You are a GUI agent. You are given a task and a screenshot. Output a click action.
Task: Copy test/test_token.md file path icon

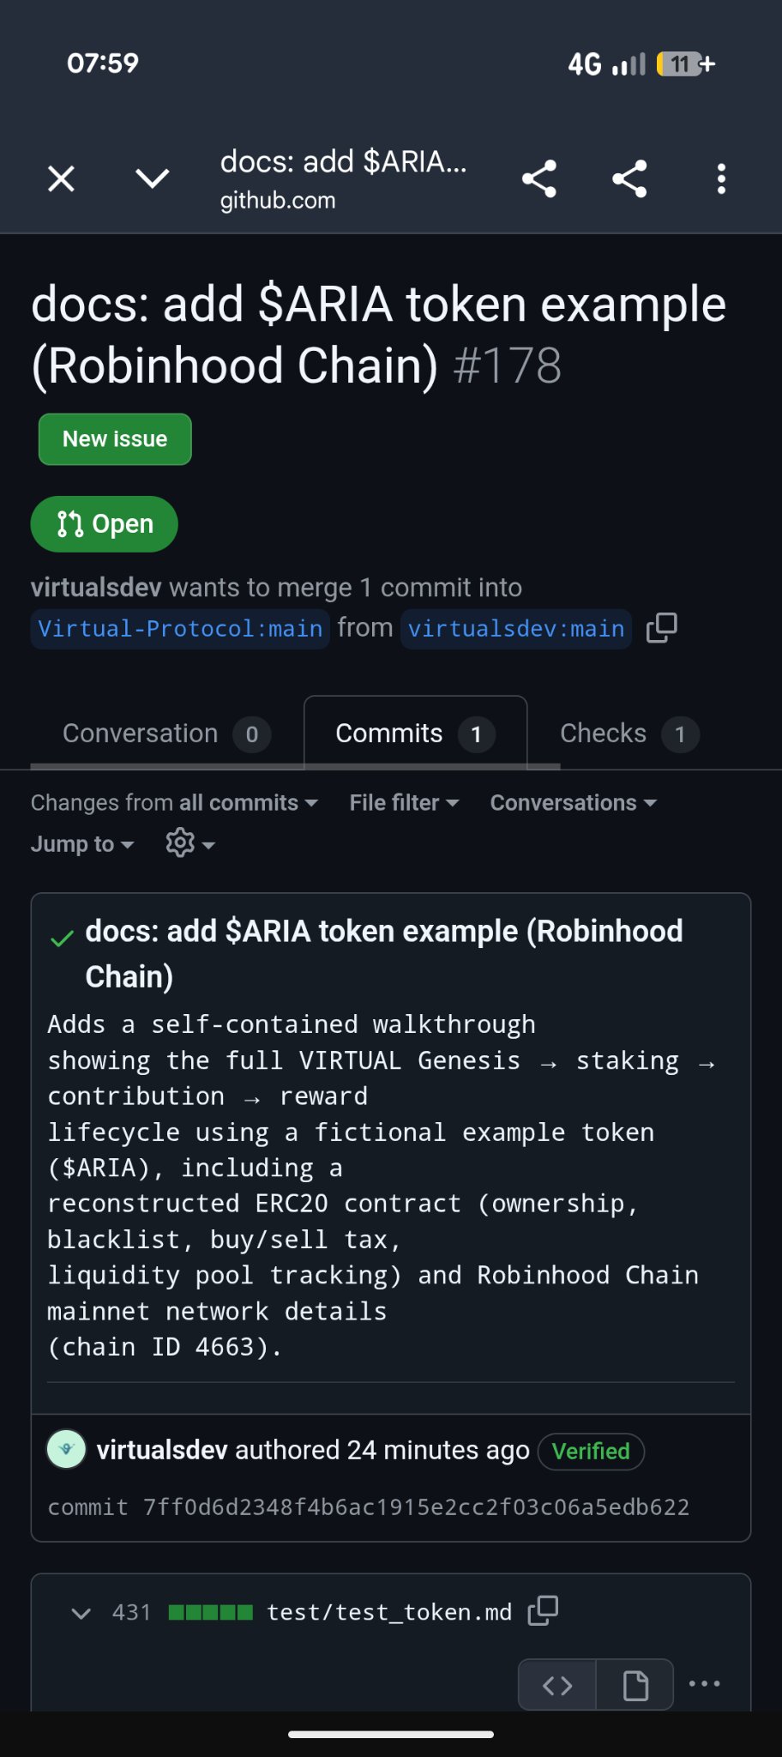[x=543, y=1611]
